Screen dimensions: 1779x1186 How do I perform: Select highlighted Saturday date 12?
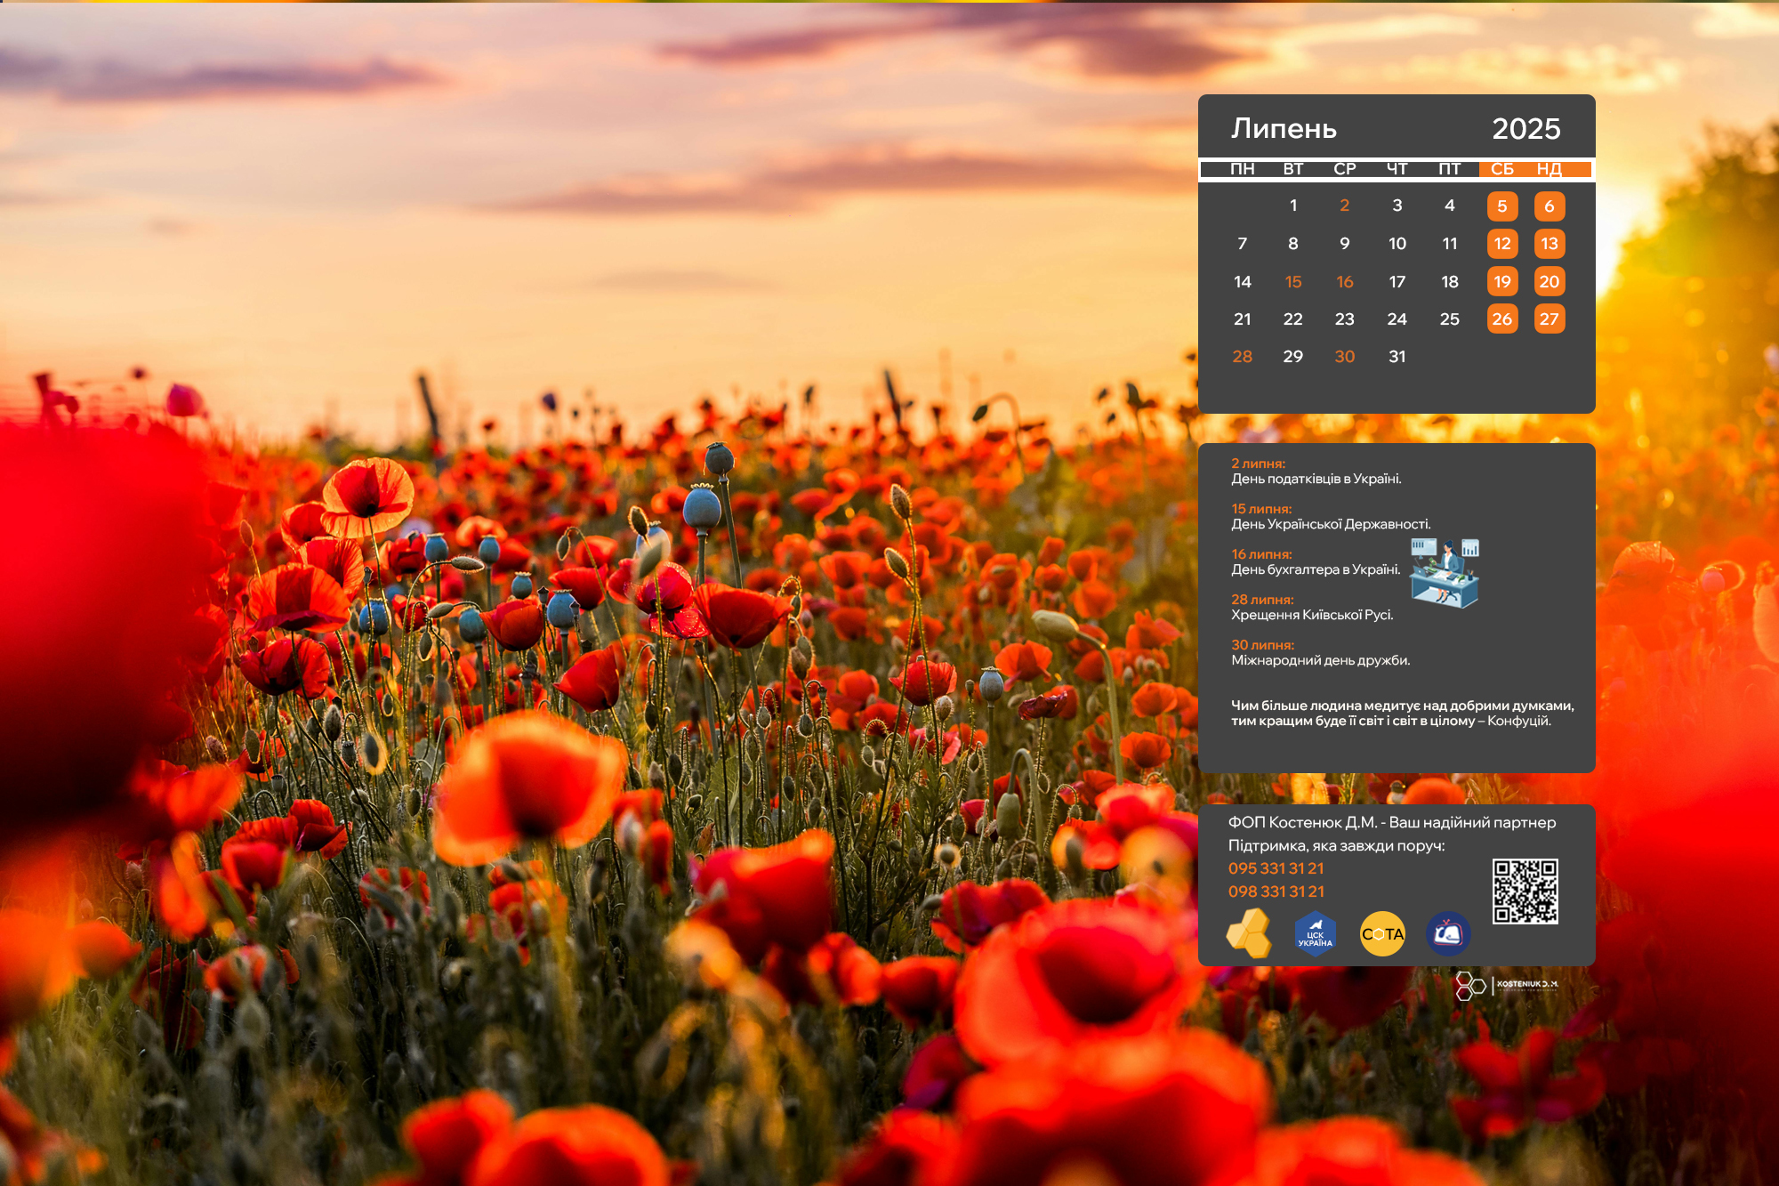(1502, 244)
